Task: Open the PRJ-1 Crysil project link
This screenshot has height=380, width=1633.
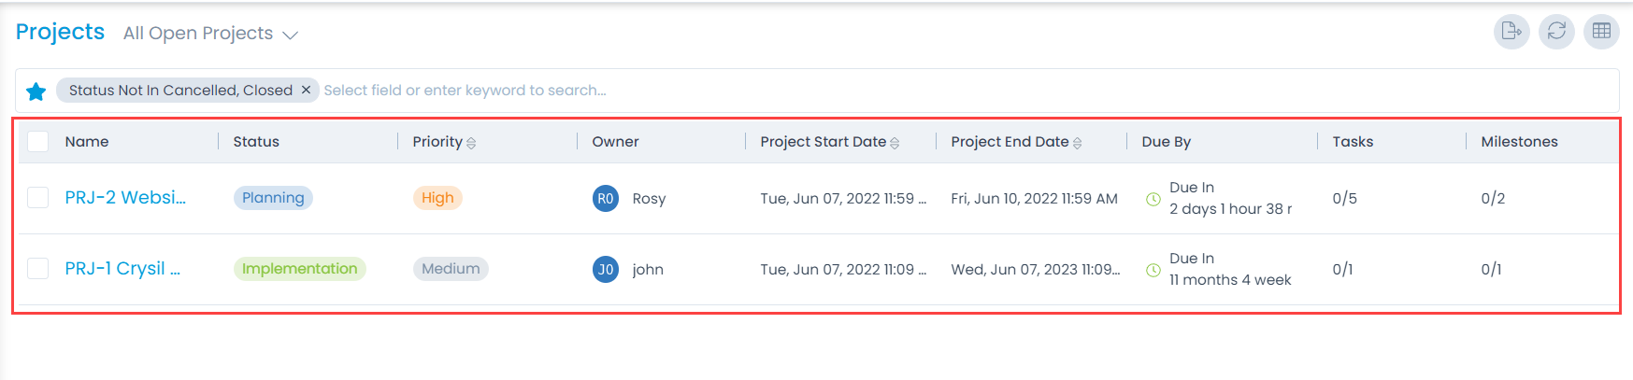Action: tap(122, 269)
